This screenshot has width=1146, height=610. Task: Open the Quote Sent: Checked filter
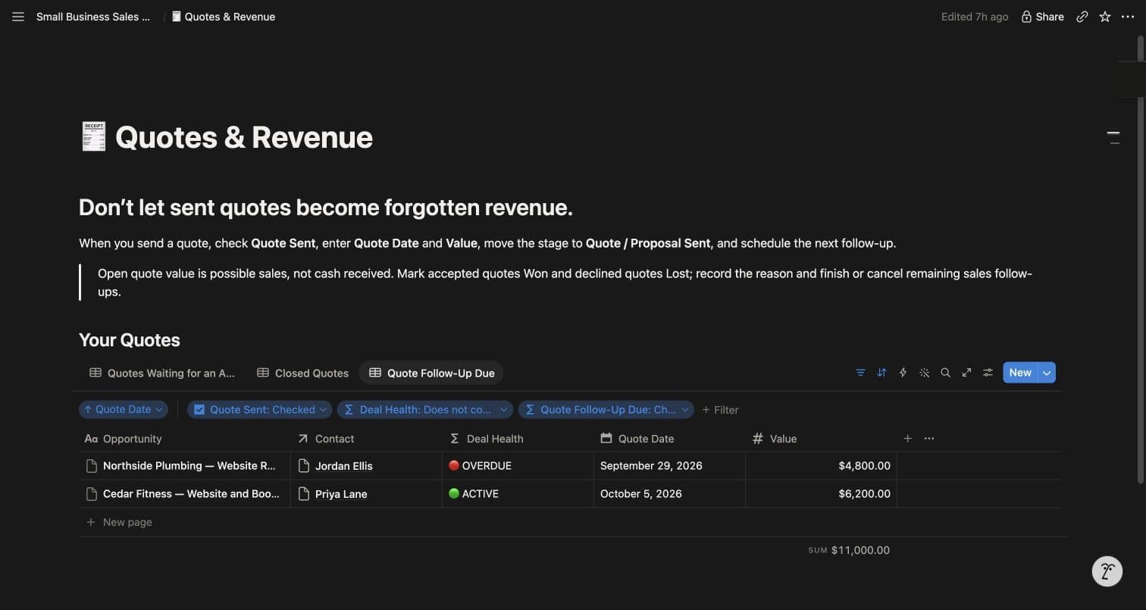pyautogui.click(x=259, y=410)
